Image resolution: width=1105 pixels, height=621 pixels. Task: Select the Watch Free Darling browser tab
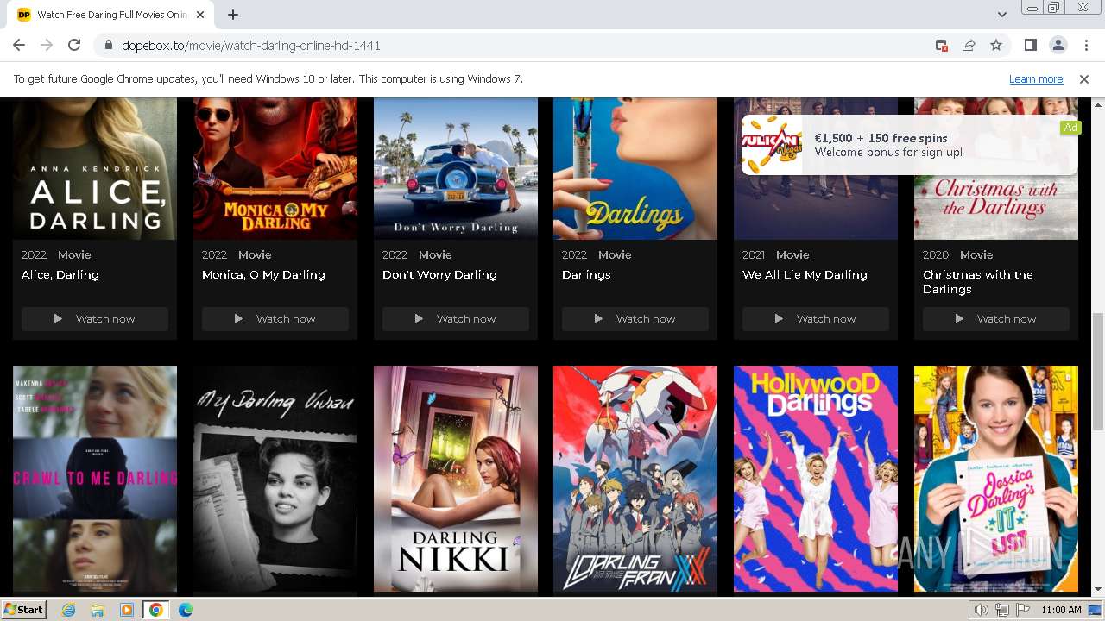point(110,15)
